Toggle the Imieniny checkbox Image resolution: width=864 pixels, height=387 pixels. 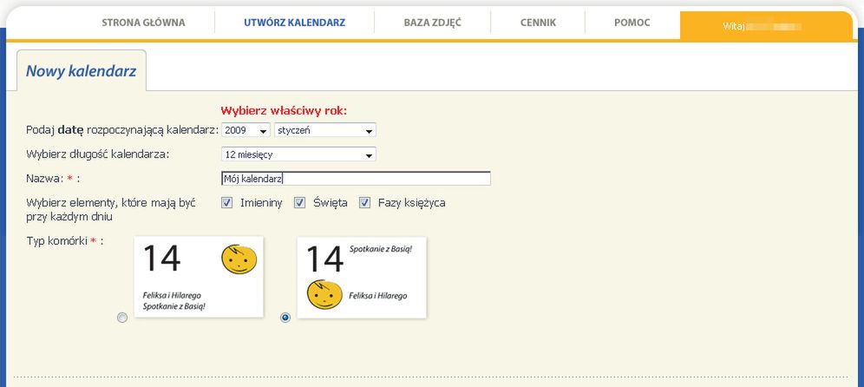pyautogui.click(x=226, y=203)
